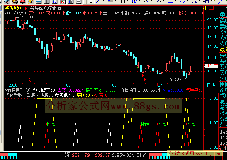Click the 换手率%:1.301 indicator value
Image resolution: width=227 pixels, height=160 pixels.
100,90
